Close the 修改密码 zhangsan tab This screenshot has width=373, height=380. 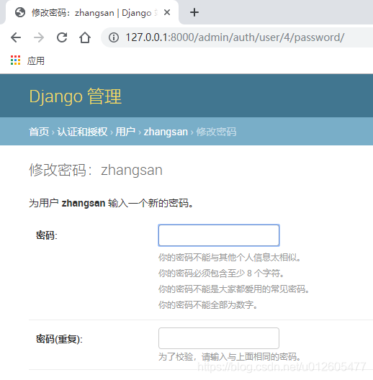click(167, 12)
